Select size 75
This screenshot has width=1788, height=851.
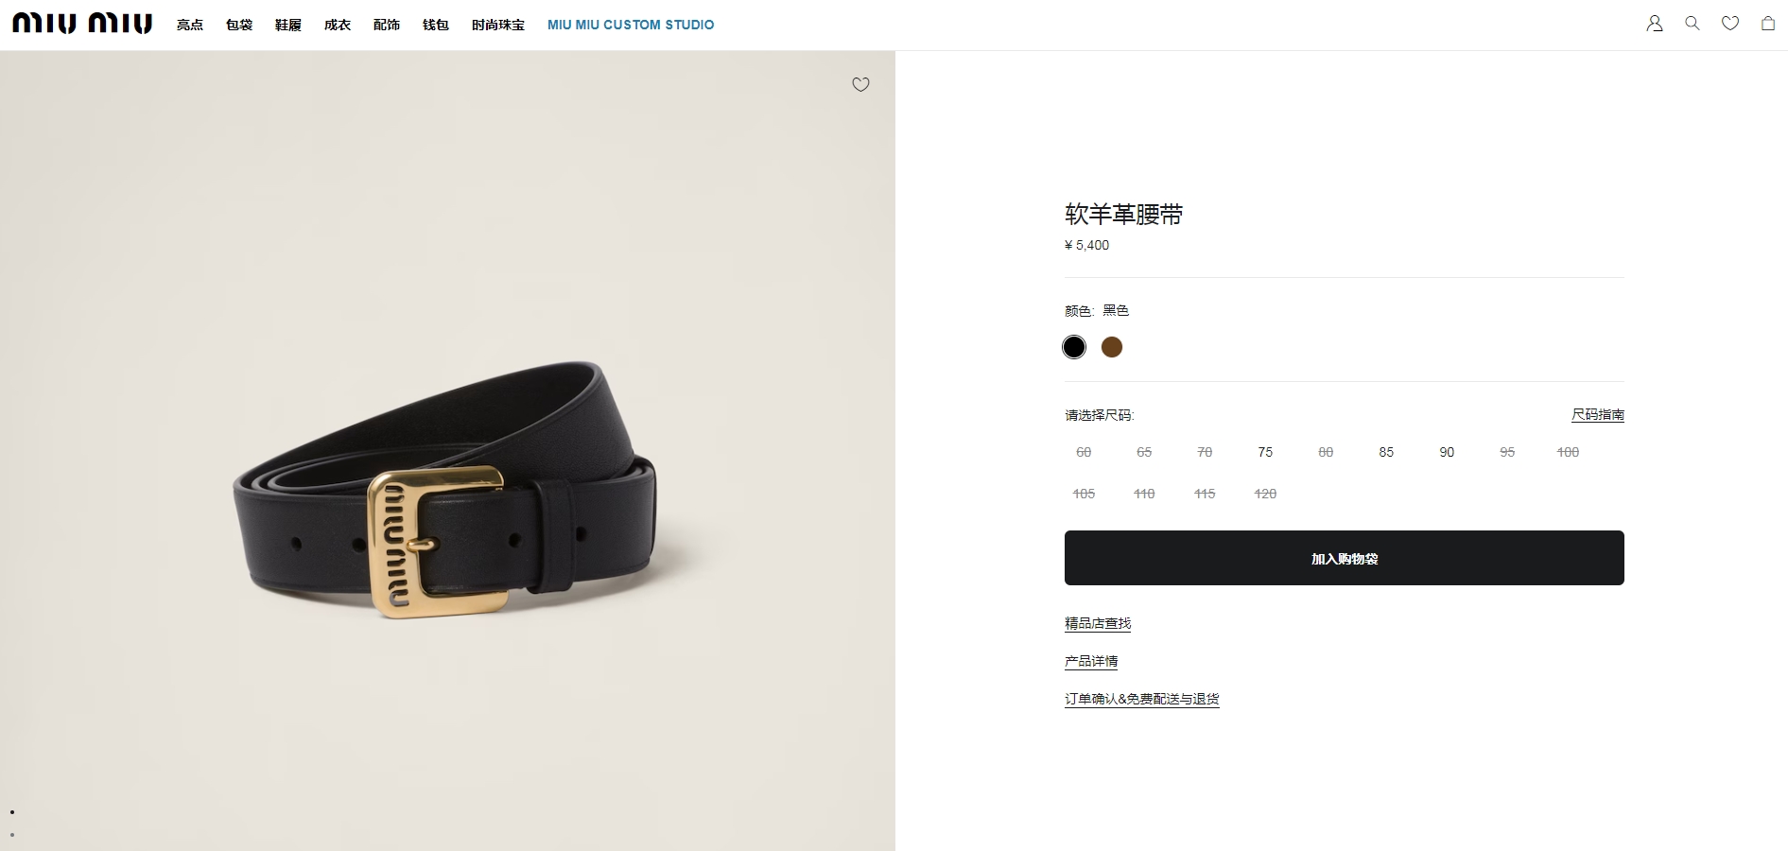[x=1265, y=452]
